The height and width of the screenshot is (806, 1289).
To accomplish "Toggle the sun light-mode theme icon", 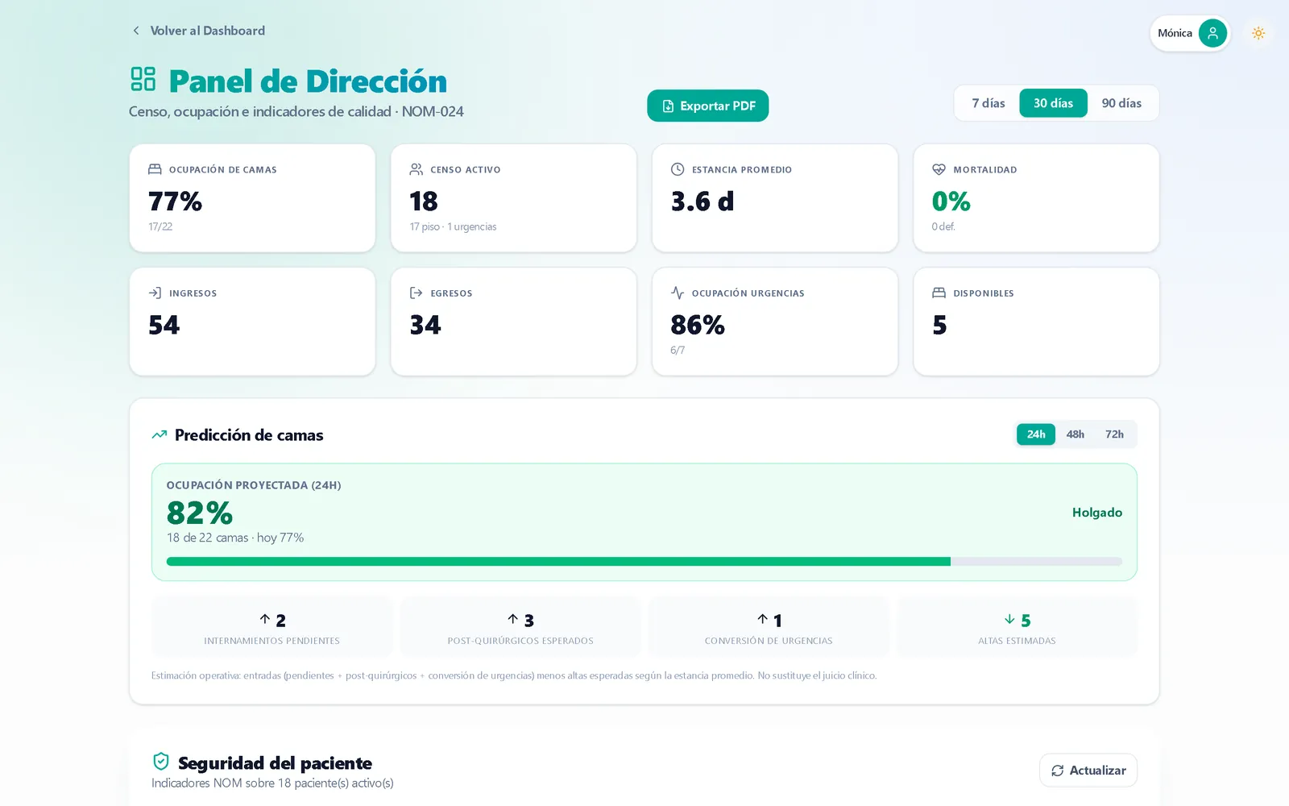I will pos(1258,33).
